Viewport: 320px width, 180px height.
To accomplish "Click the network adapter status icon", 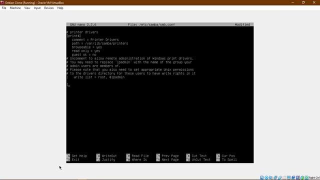I will 275,177.
